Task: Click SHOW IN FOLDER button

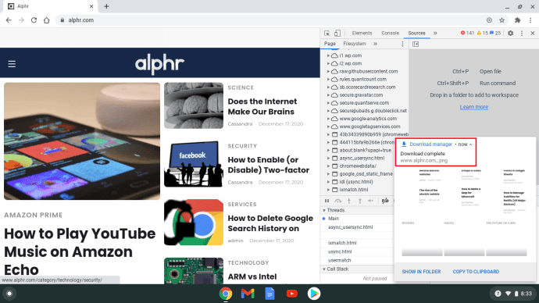Action: click(x=421, y=272)
